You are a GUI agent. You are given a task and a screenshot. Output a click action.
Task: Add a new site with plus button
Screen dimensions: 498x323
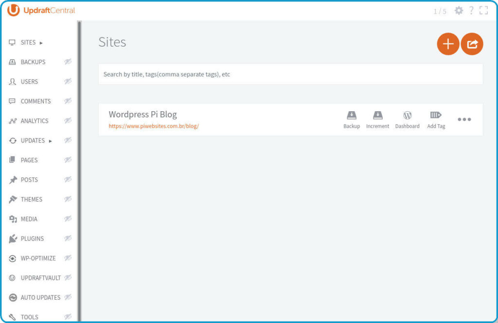448,44
